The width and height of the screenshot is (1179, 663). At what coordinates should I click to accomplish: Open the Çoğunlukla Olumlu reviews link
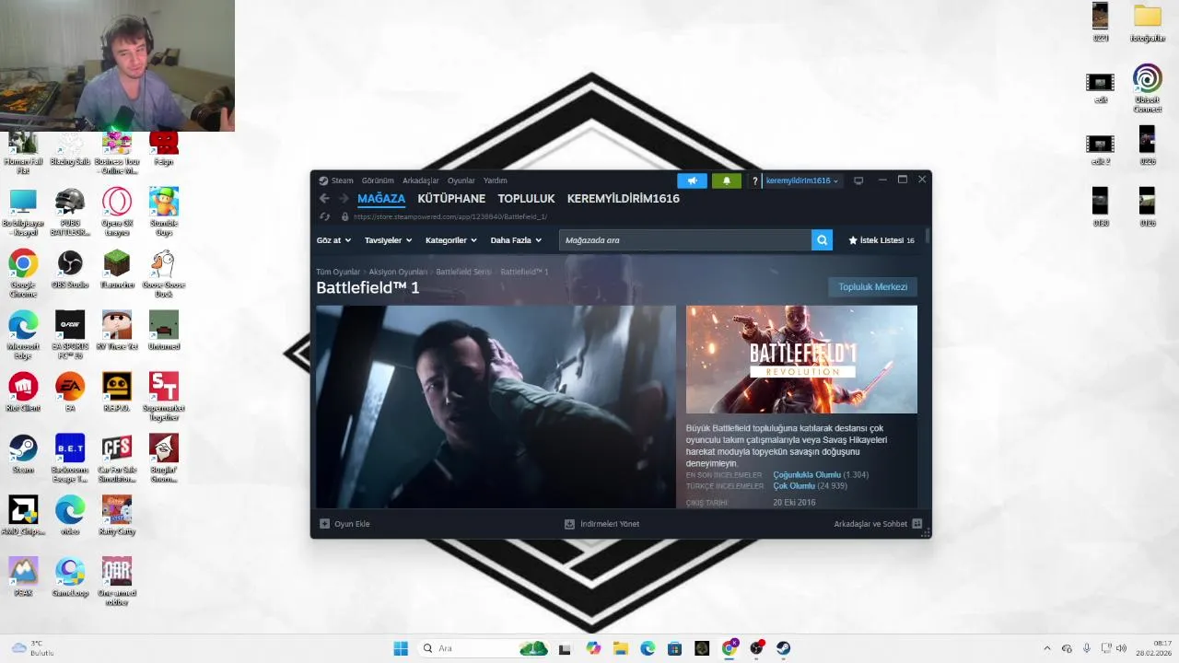click(x=807, y=475)
